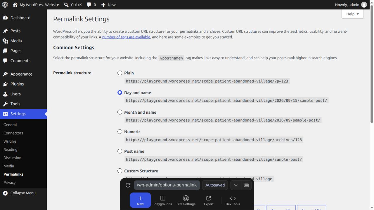Click the Plugins plug icon
This screenshot has height=210, width=374.
point(5,84)
